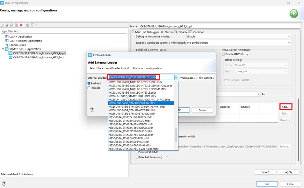
Task: Switch to the Common tab
Action: 197,32
